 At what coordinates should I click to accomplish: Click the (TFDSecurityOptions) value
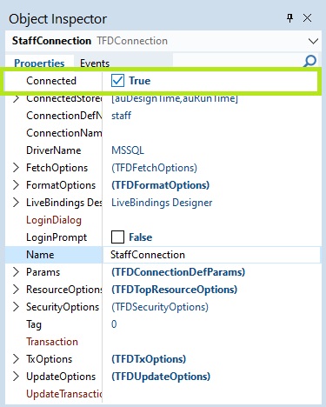(x=160, y=307)
